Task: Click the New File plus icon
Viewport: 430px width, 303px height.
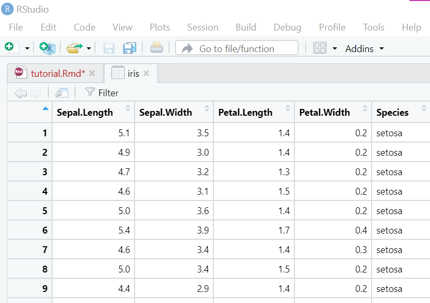Action: [9, 48]
